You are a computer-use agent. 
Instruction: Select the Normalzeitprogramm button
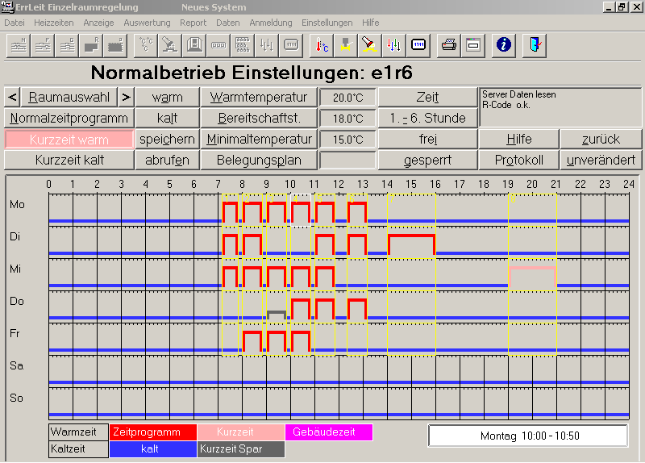pyautogui.click(x=69, y=119)
